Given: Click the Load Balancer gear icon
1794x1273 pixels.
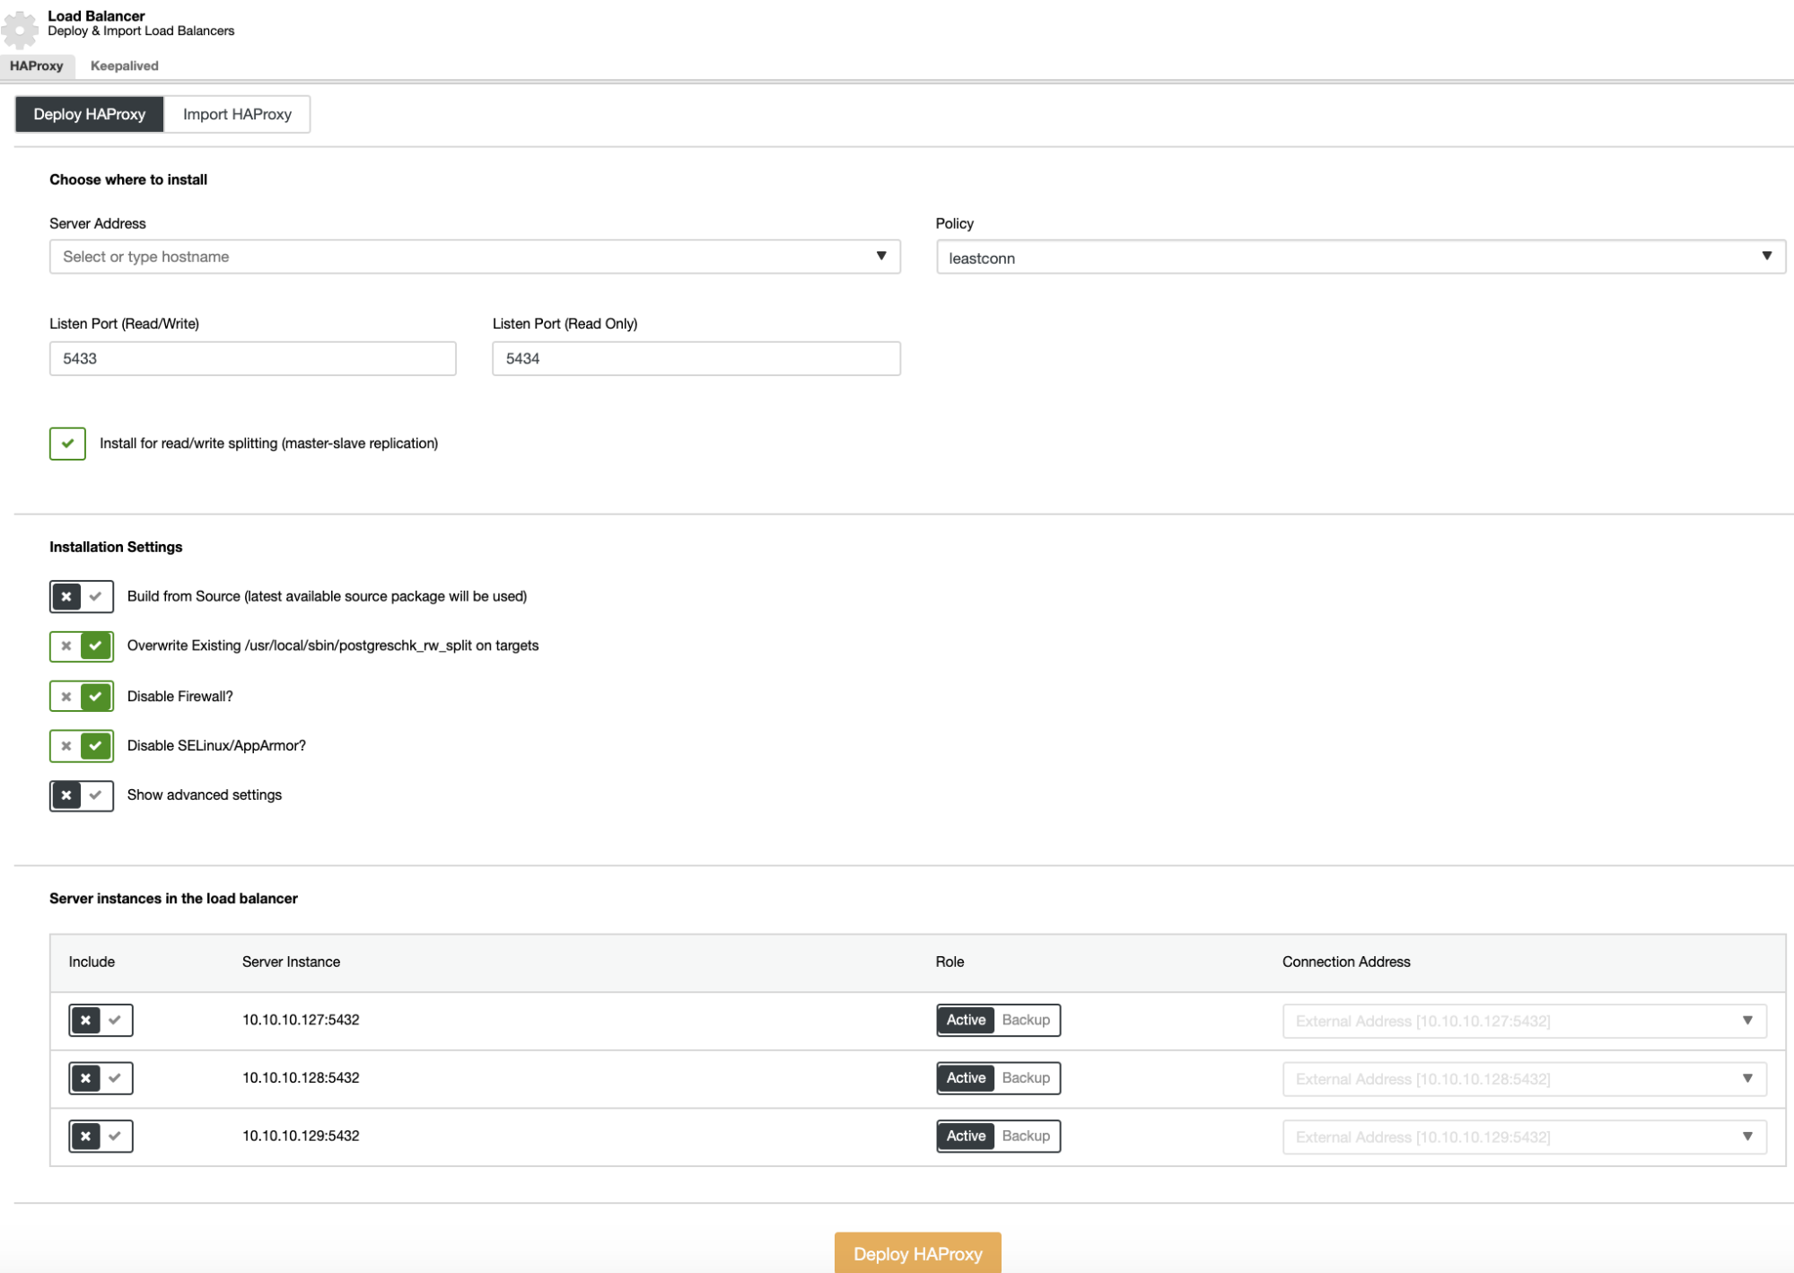Looking at the screenshot, I should coord(20,29).
